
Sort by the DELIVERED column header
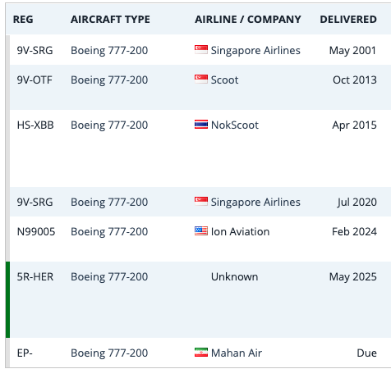click(x=348, y=20)
